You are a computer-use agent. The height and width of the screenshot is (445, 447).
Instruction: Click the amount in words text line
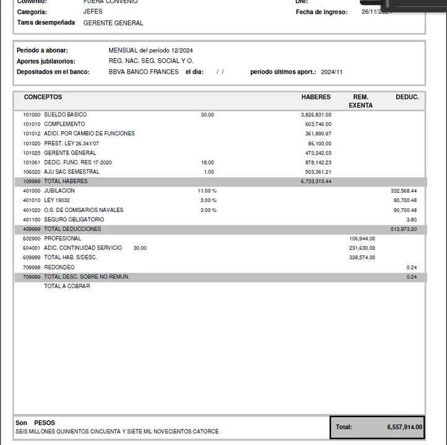pyautogui.click(x=117, y=431)
